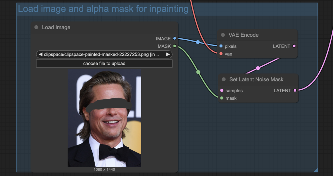The width and height of the screenshot is (333, 176).
Task: Select the pixels input port on VAE Encode
Action: (221, 46)
